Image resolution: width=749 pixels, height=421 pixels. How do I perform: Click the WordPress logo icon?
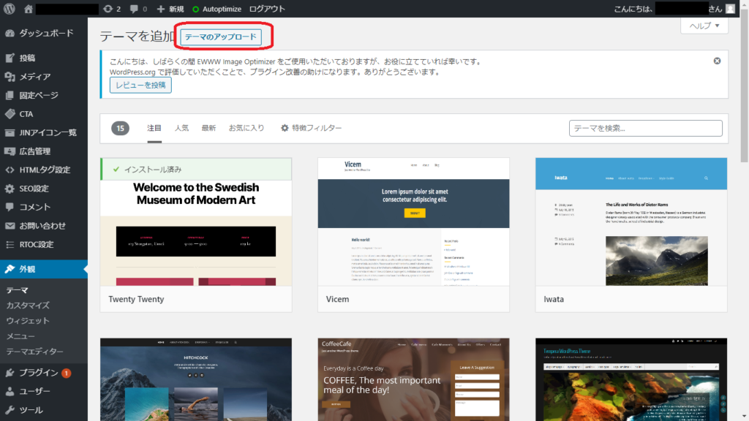(x=9, y=9)
